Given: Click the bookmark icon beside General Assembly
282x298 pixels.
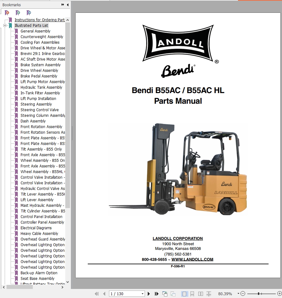Looking at the screenshot, I should click(16, 31).
